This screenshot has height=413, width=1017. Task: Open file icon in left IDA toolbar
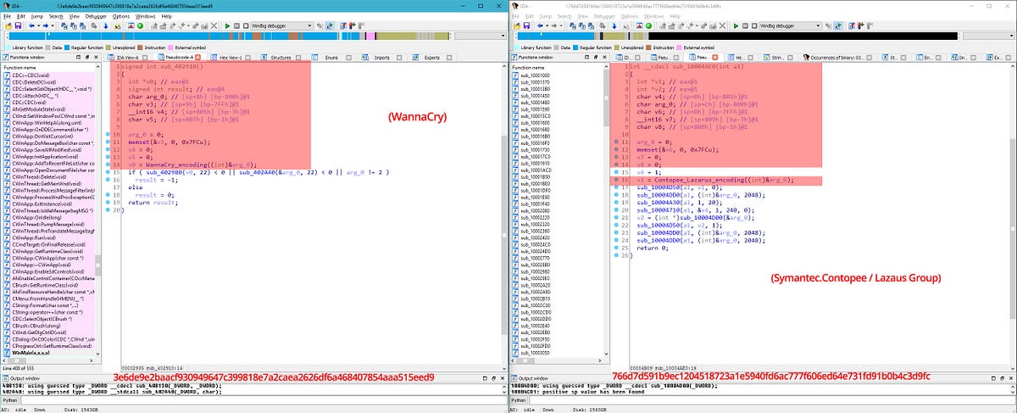coord(8,26)
